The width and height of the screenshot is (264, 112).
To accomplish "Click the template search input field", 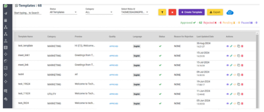I will (x=28, y=13).
